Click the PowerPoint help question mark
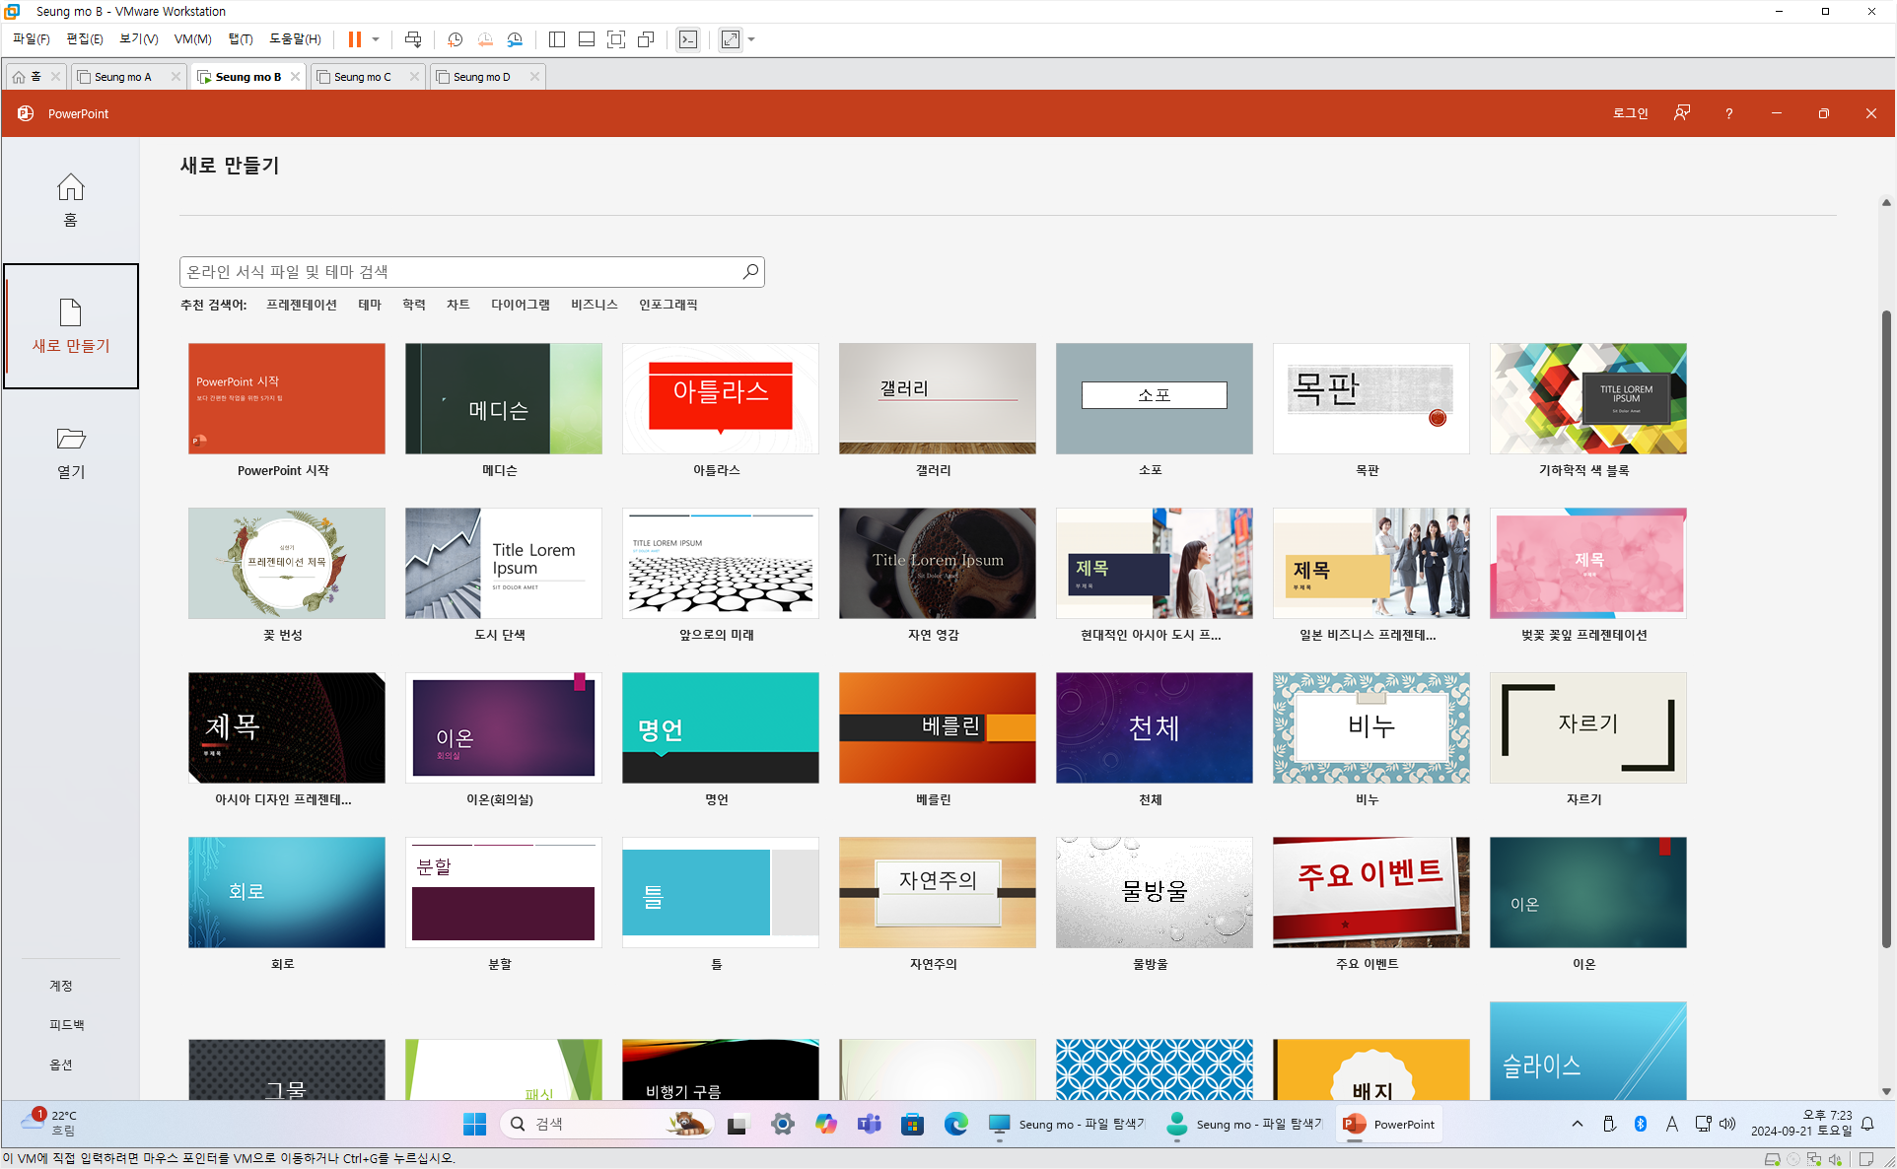The image size is (1897, 1169). [x=1728, y=113]
